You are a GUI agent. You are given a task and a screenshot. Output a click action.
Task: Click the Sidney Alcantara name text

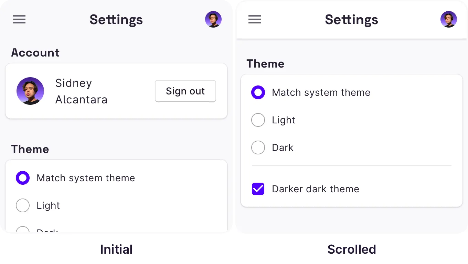(81, 91)
